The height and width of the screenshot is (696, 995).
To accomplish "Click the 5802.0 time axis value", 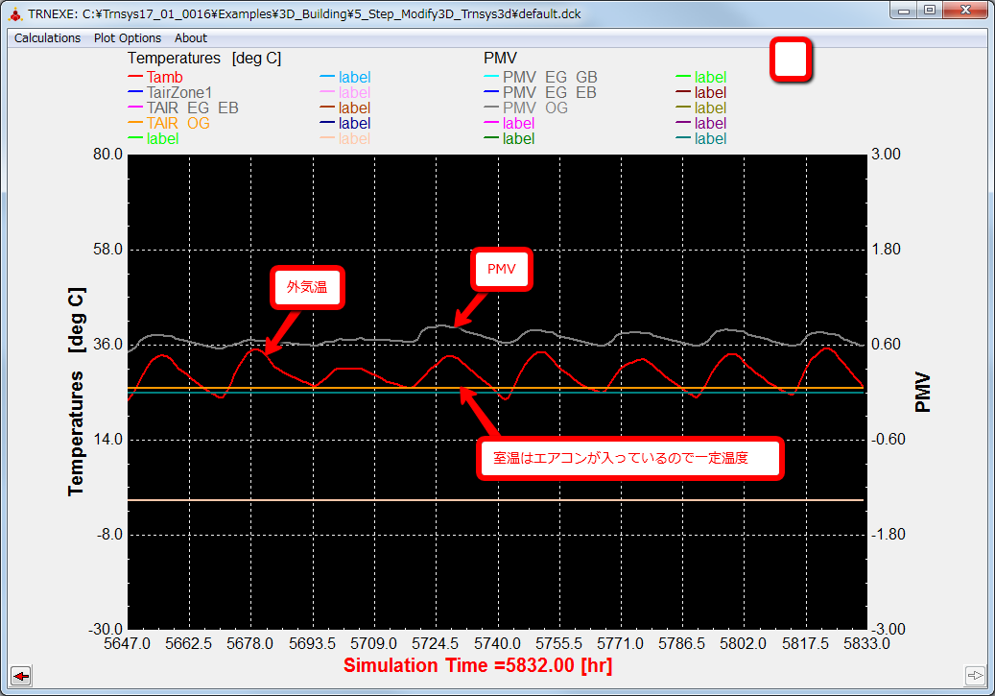I will 743,644.
